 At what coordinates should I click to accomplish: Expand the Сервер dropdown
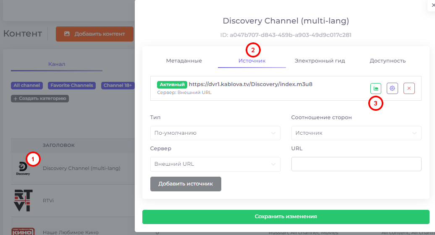215,164
